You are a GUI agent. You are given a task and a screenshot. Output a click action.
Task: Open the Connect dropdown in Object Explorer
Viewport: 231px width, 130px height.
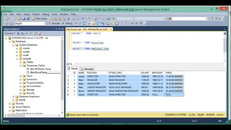10,34
